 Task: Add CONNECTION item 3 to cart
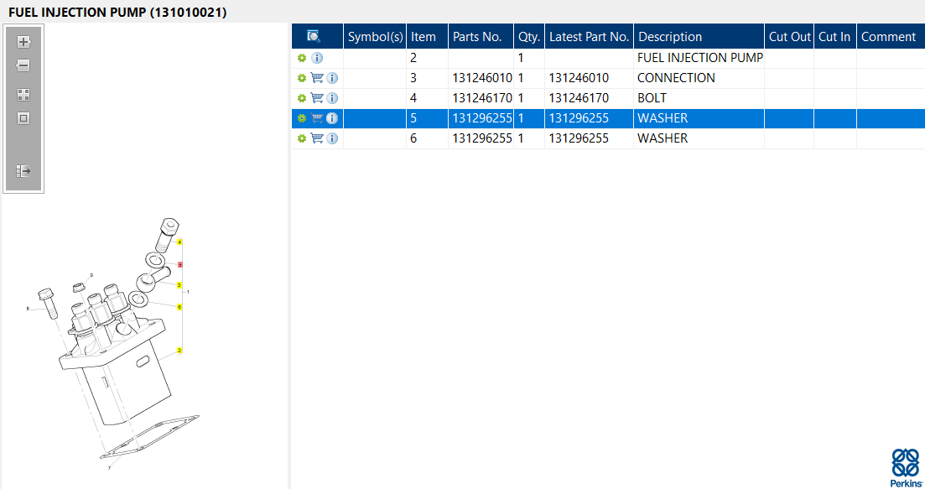pyautogui.click(x=317, y=78)
